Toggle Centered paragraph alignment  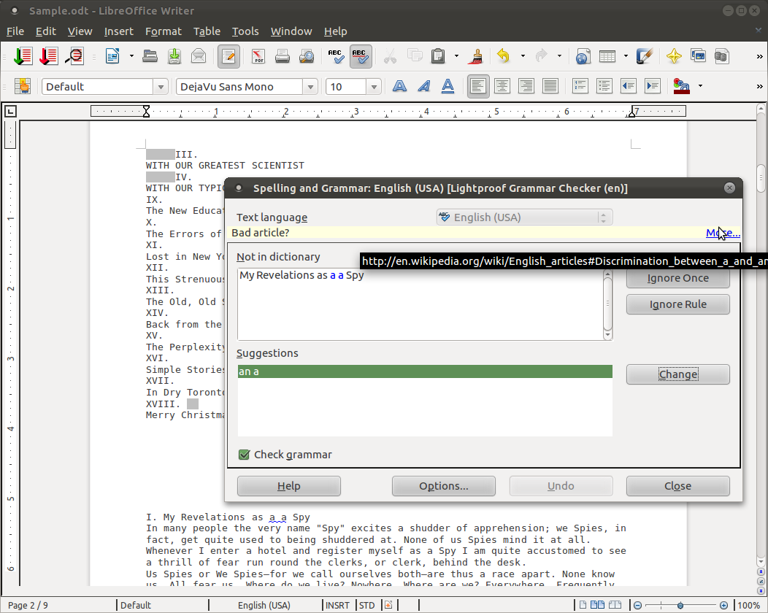pos(502,86)
